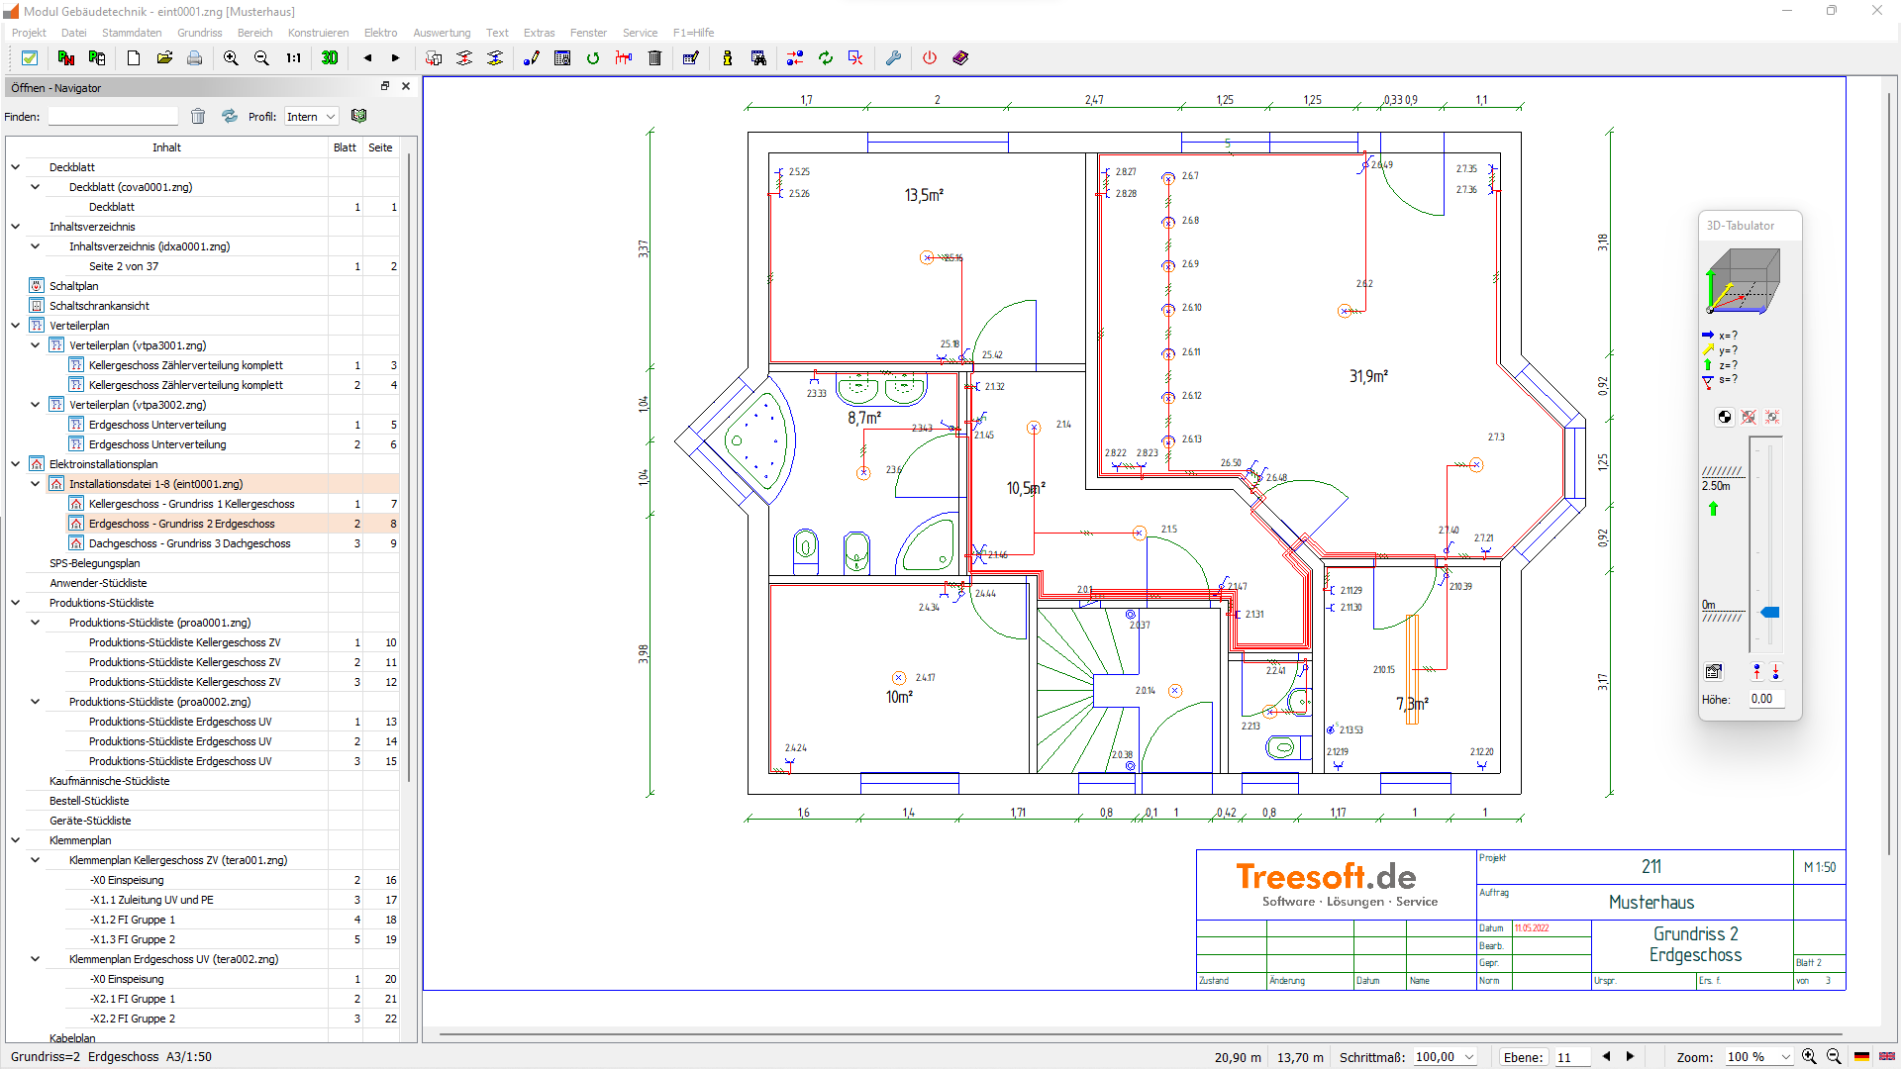Click the trash can icon beside Finden
The image size is (1901, 1069).
(198, 117)
